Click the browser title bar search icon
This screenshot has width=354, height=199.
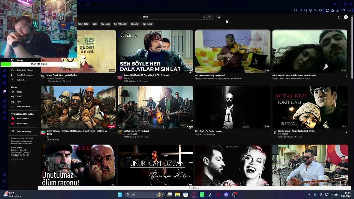pos(335,4)
